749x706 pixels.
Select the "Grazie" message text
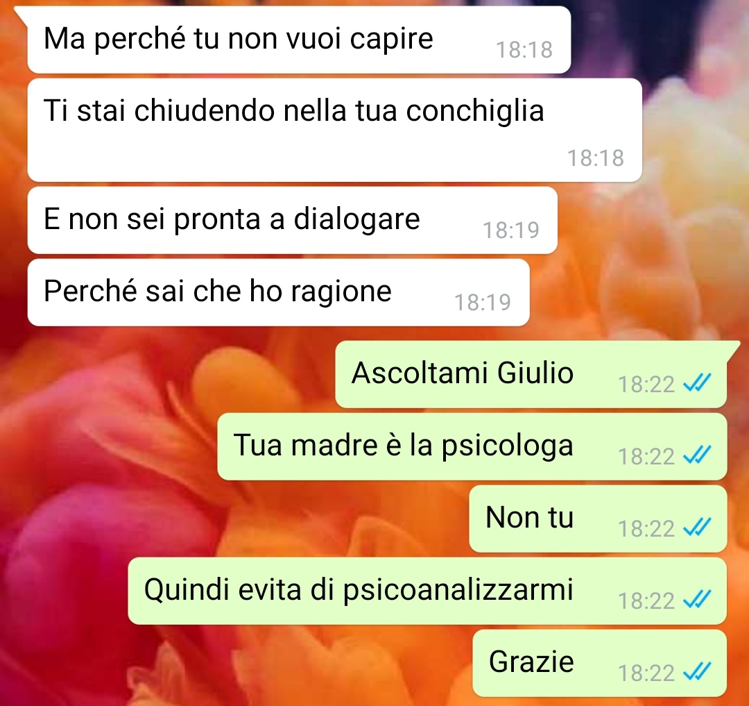coord(531,662)
